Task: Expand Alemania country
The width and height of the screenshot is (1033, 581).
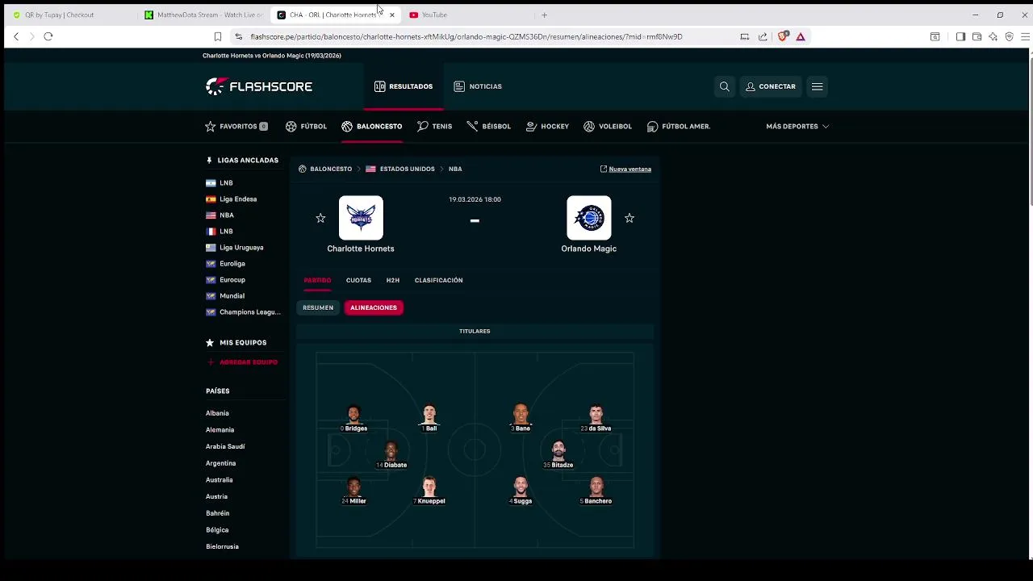Action: [220, 430]
